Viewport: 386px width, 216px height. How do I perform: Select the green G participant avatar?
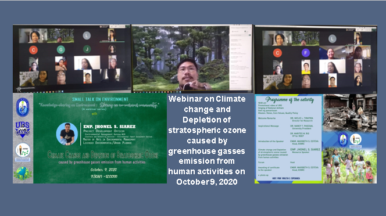(x=61, y=50)
